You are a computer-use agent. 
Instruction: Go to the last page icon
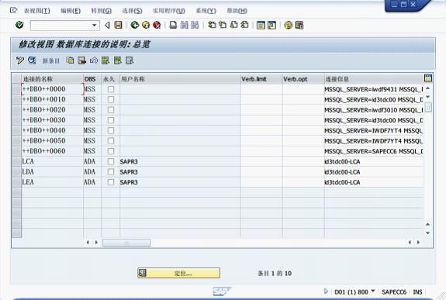(x=244, y=25)
